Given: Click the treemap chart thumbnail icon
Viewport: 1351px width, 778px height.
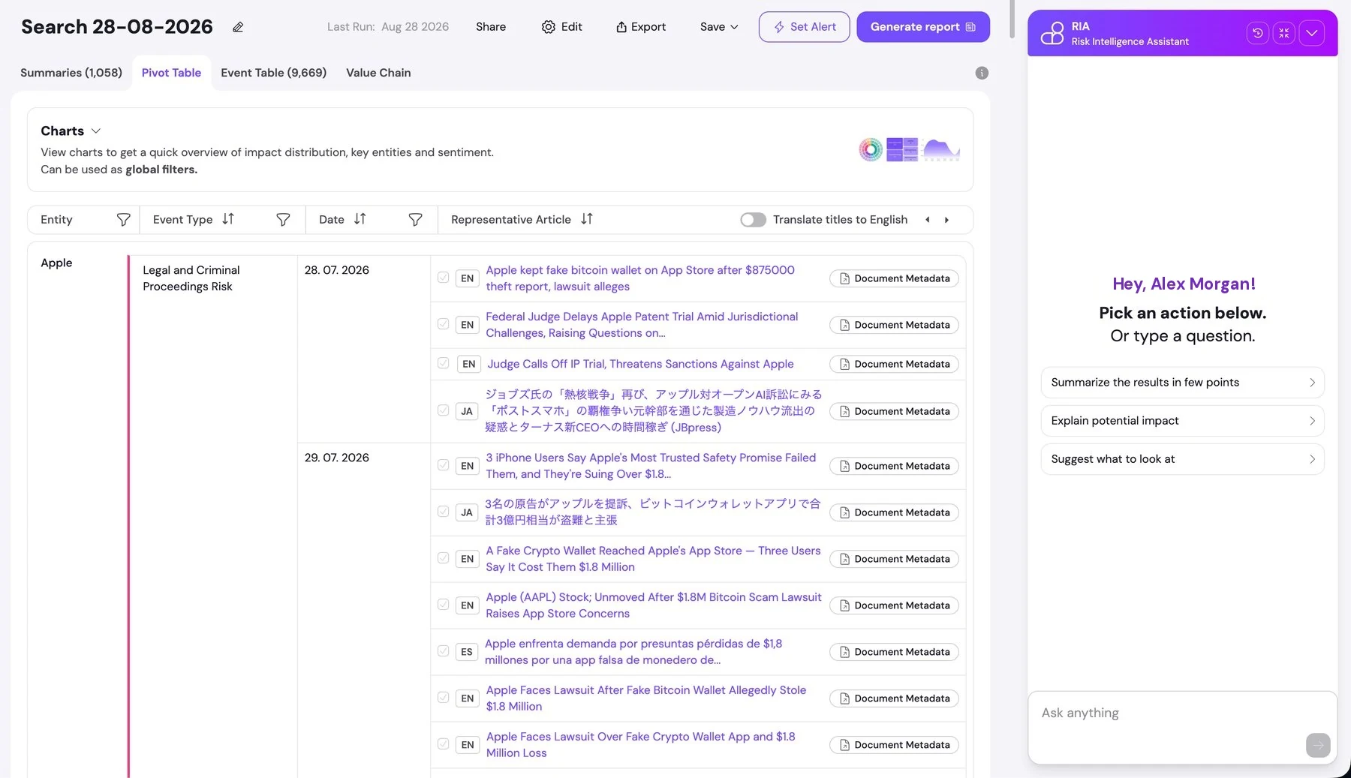Looking at the screenshot, I should 902,149.
